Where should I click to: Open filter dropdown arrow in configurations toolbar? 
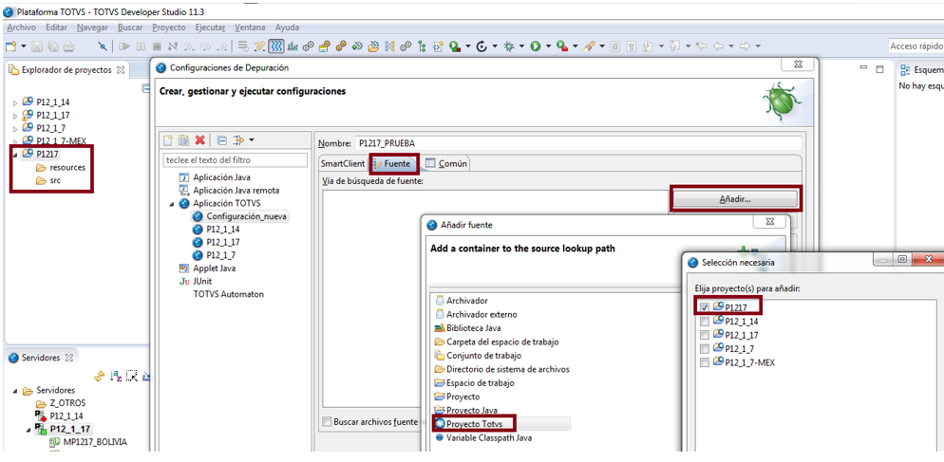point(251,140)
